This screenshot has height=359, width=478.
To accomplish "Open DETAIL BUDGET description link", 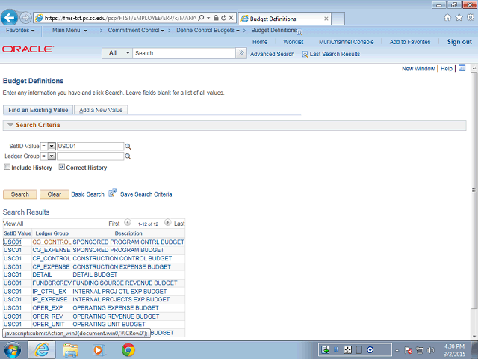I will [x=95, y=274].
